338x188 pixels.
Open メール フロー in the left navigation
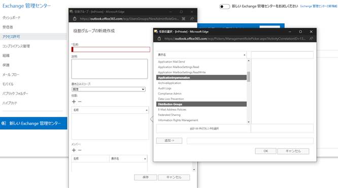11,75
